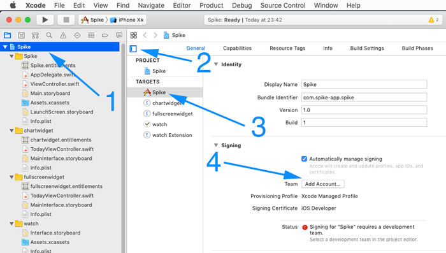
Task: Click signing error status icon
Action: click(305, 227)
